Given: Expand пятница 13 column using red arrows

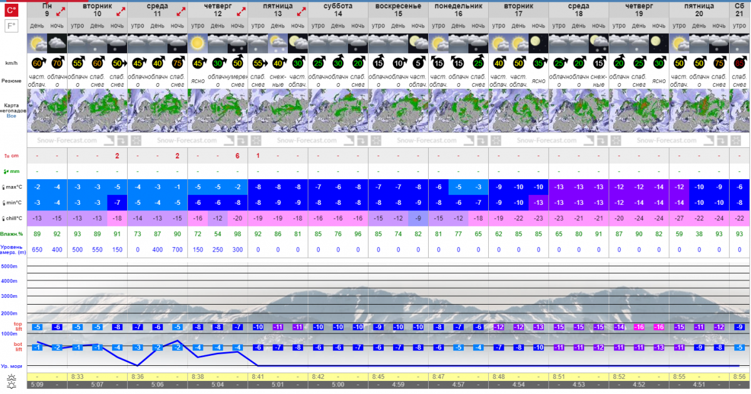Looking at the screenshot, I should (300, 11).
